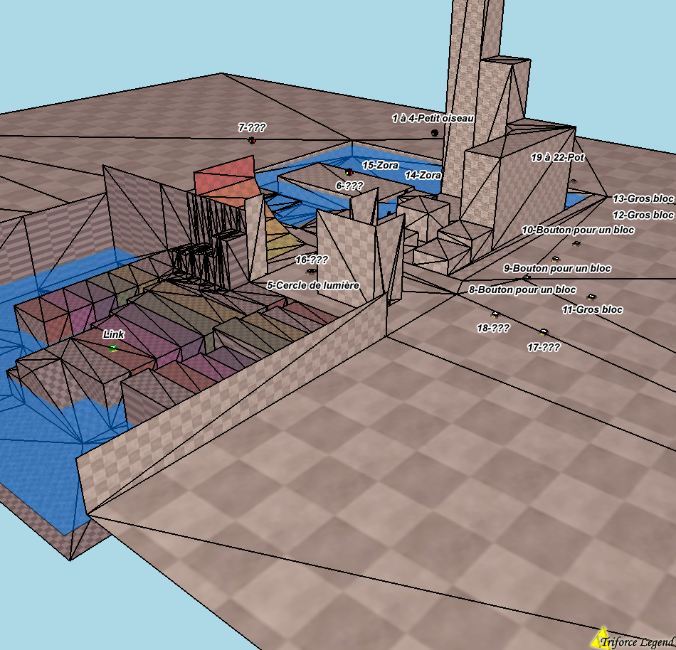Click the "10-Bouton pour un bloc" label

(x=578, y=230)
